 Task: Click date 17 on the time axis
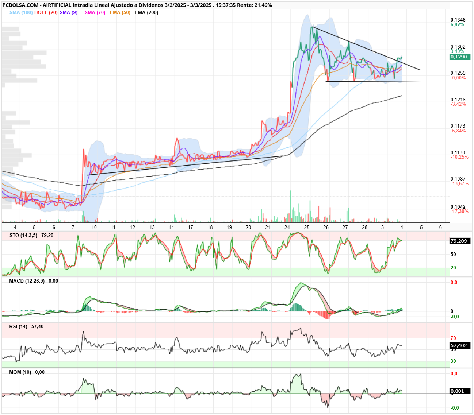[x=190, y=227]
